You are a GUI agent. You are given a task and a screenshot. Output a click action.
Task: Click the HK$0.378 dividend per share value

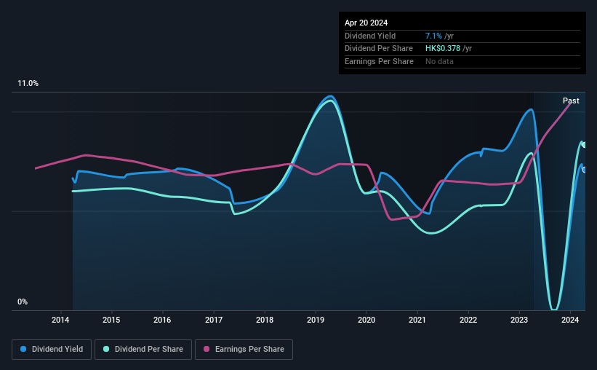pos(443,49)
